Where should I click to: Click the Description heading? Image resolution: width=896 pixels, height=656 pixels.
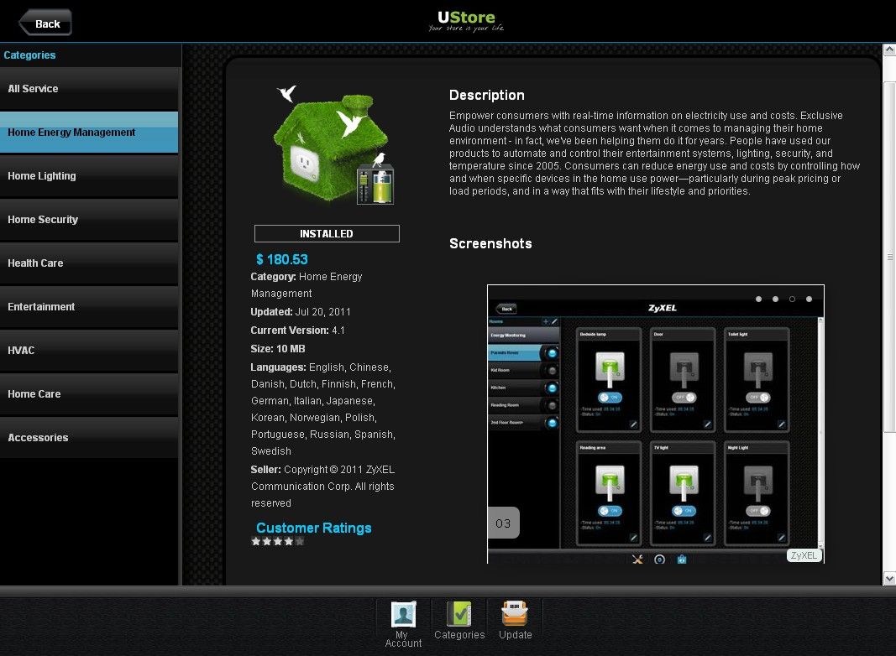point(487,96)
